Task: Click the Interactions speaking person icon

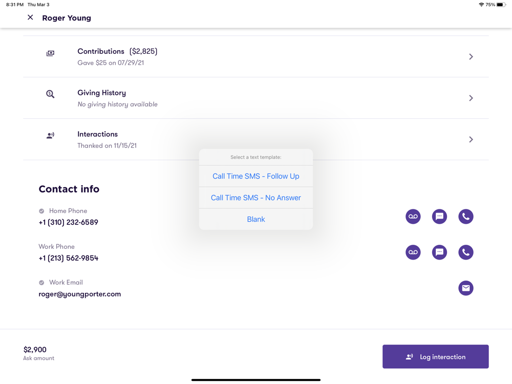Action: tap(50, 136)
